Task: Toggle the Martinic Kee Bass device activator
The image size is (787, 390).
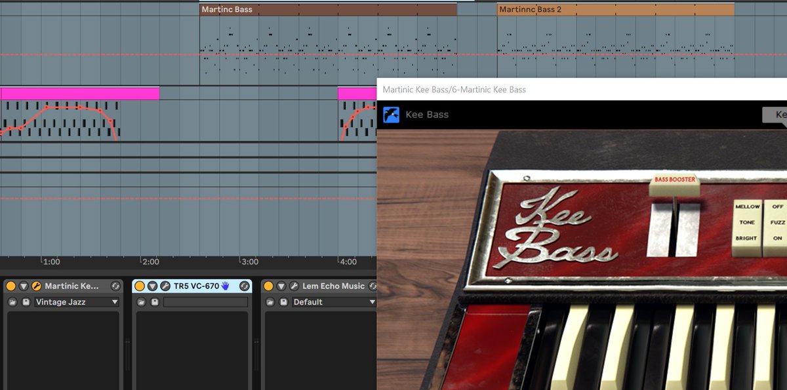Action: pyautogui.click(x=10, y=286)
